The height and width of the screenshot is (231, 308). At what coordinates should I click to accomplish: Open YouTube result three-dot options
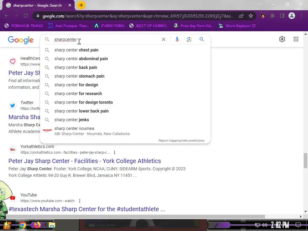point(79,201)
